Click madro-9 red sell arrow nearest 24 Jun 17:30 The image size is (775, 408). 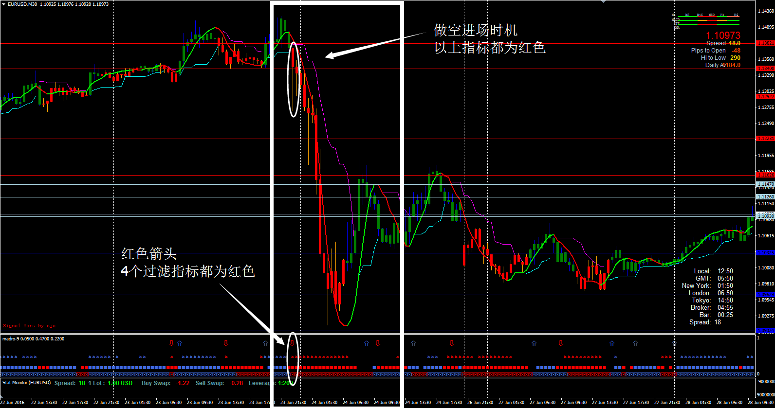tap(452, 343)
